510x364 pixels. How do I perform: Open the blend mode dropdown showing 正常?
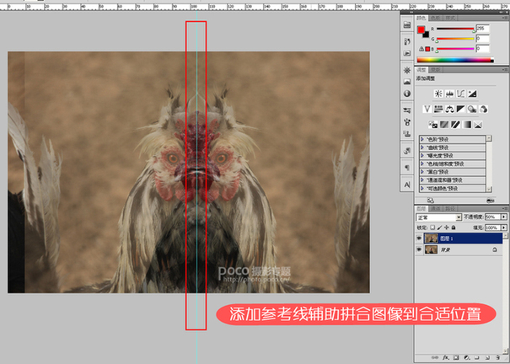coord(438,217)
